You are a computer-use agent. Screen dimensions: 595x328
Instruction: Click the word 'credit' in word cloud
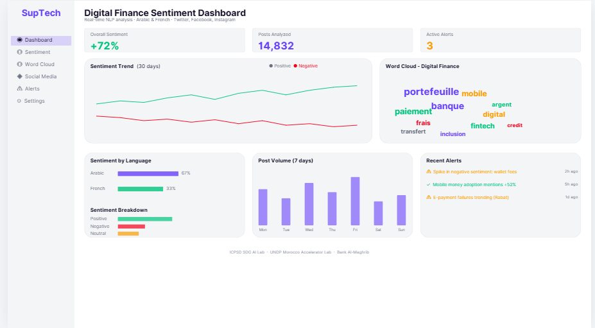tap(515, 125)
